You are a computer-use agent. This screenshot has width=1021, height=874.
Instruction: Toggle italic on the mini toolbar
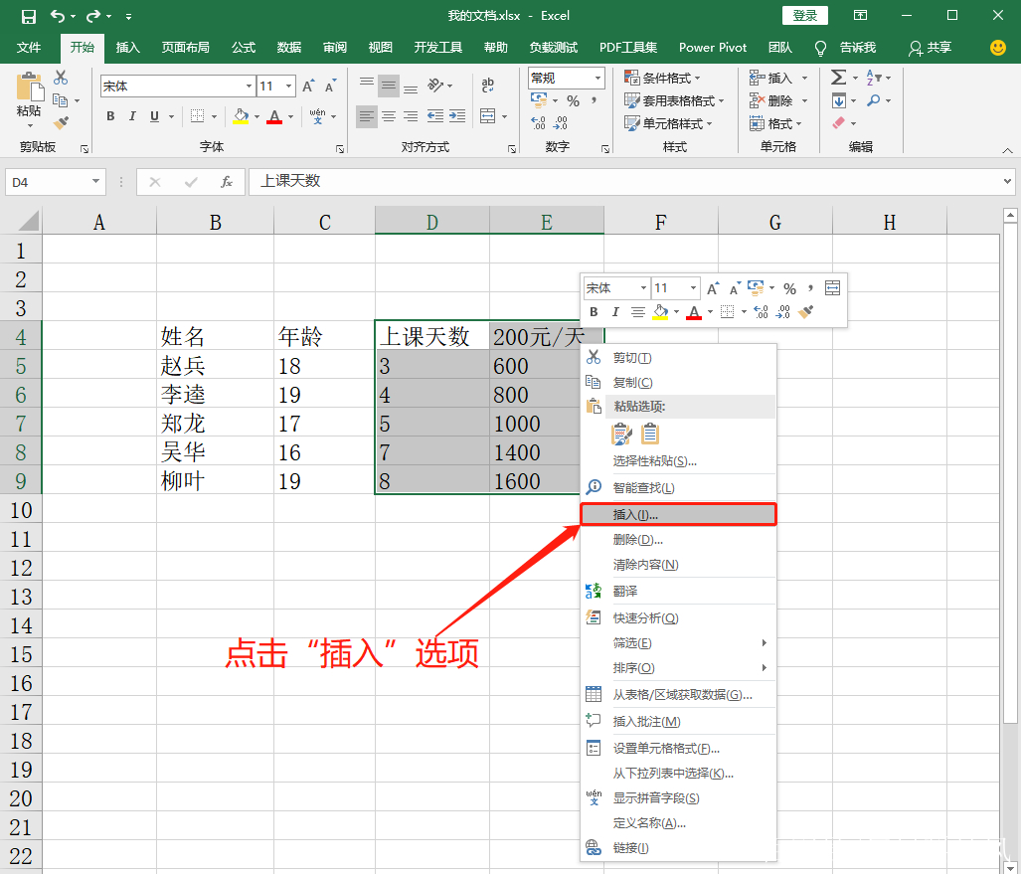pyautogui.click(x=615, y=312)
